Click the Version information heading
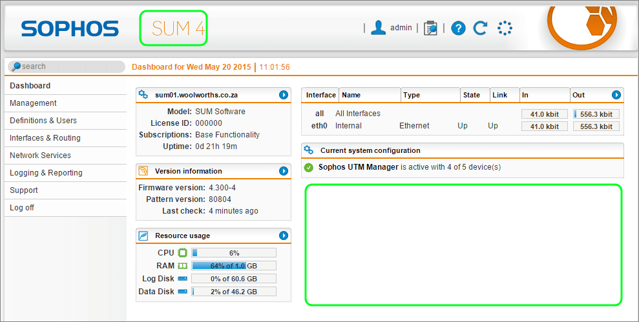639x322 pixels. (188, 171)
